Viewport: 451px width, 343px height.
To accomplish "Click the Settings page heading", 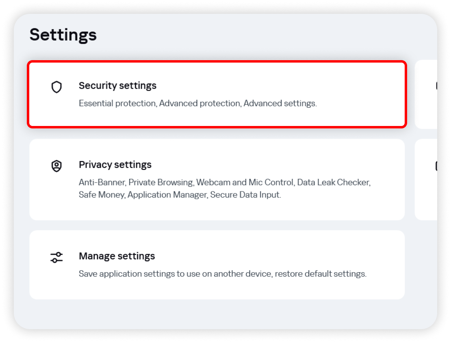I will click(x=63, y=35).
